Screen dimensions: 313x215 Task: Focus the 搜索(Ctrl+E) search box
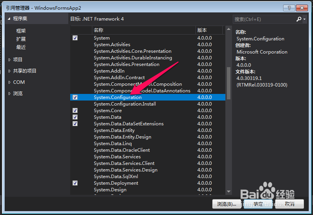point(265,19)
